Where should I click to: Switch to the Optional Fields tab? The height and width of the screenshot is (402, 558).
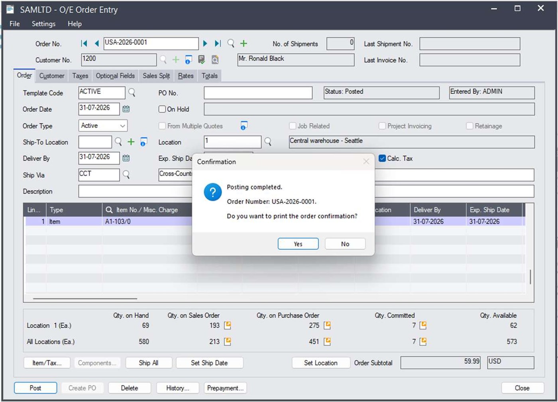click(115, 76)
